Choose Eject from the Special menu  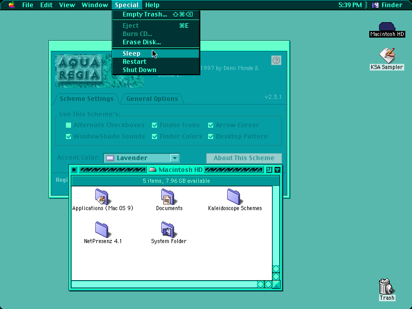click(156, 25)
